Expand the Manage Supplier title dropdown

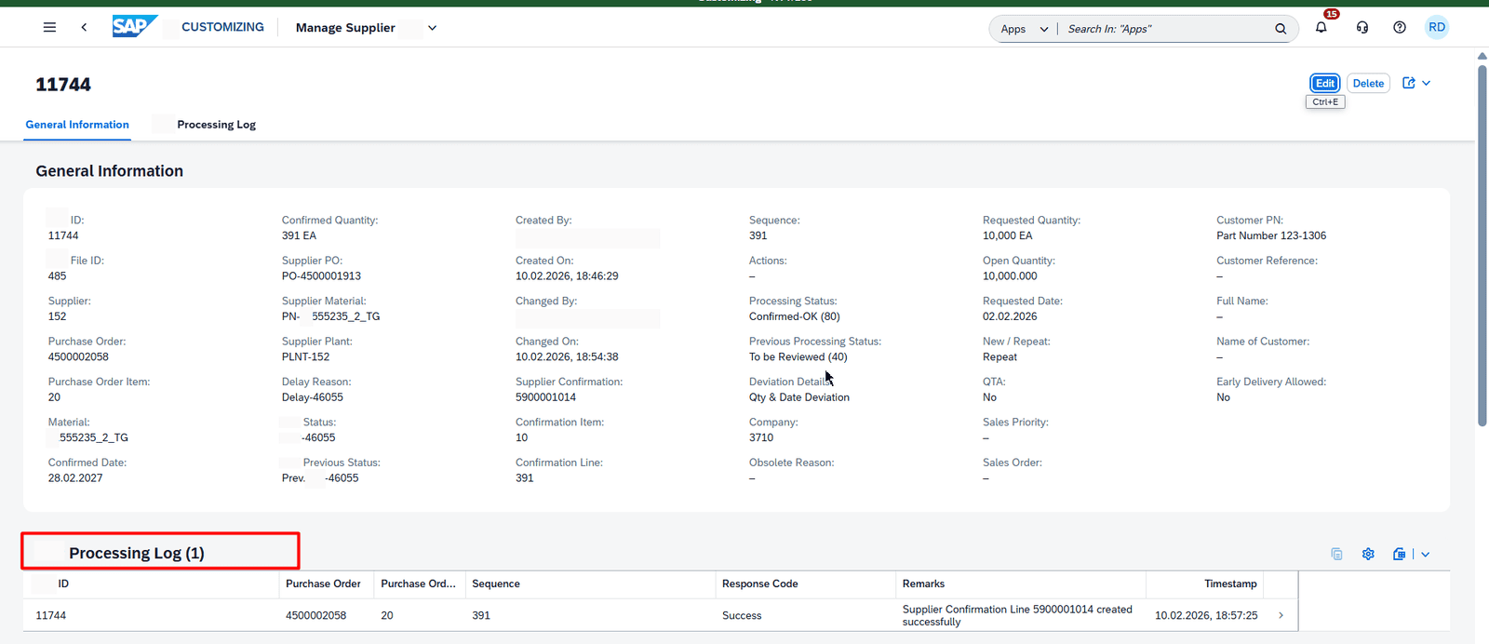click(432, 28)
